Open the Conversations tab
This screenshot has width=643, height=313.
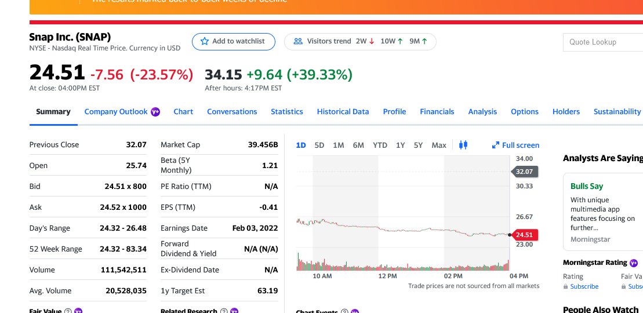[232, 112]
